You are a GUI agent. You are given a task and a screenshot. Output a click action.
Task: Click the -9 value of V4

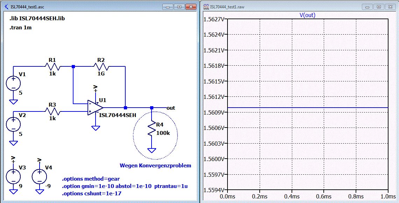tap(48, 186)
